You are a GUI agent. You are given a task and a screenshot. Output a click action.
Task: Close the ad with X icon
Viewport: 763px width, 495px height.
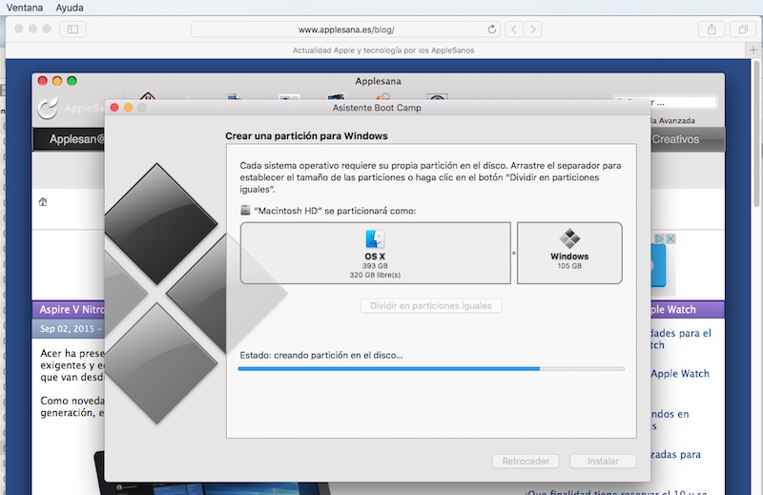point(670,238)
